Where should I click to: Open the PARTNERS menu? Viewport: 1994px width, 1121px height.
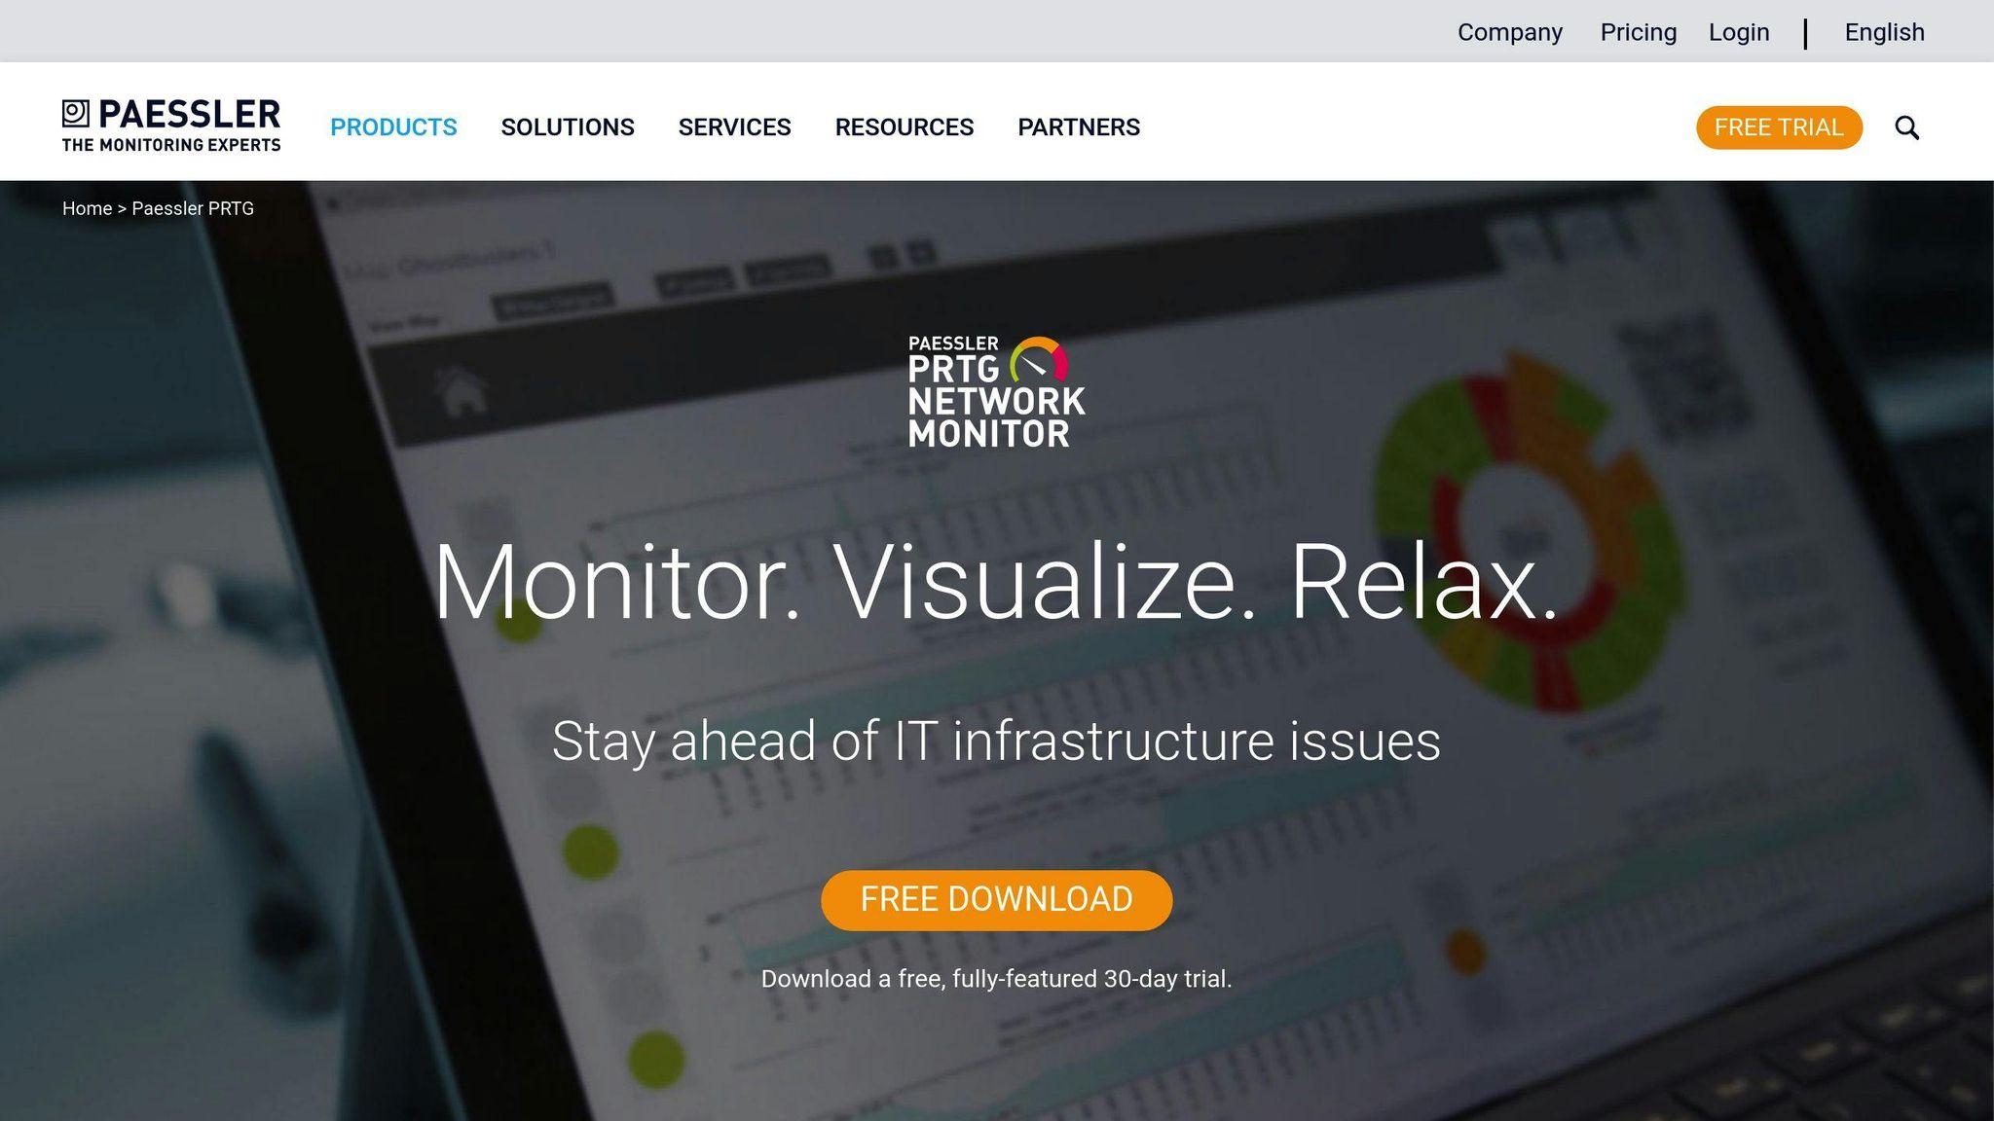1079,127
